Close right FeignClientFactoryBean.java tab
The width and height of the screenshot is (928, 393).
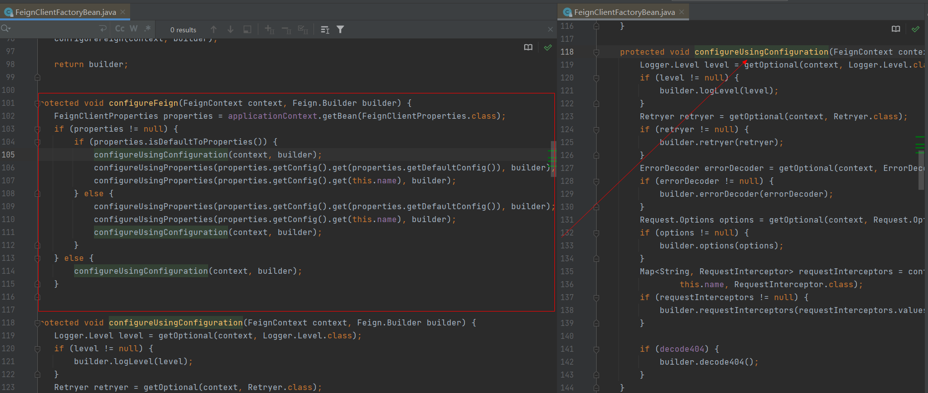coord(682,11)
